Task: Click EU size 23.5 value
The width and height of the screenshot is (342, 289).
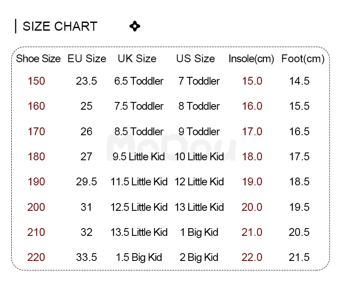Action: [x=87, y=81]
